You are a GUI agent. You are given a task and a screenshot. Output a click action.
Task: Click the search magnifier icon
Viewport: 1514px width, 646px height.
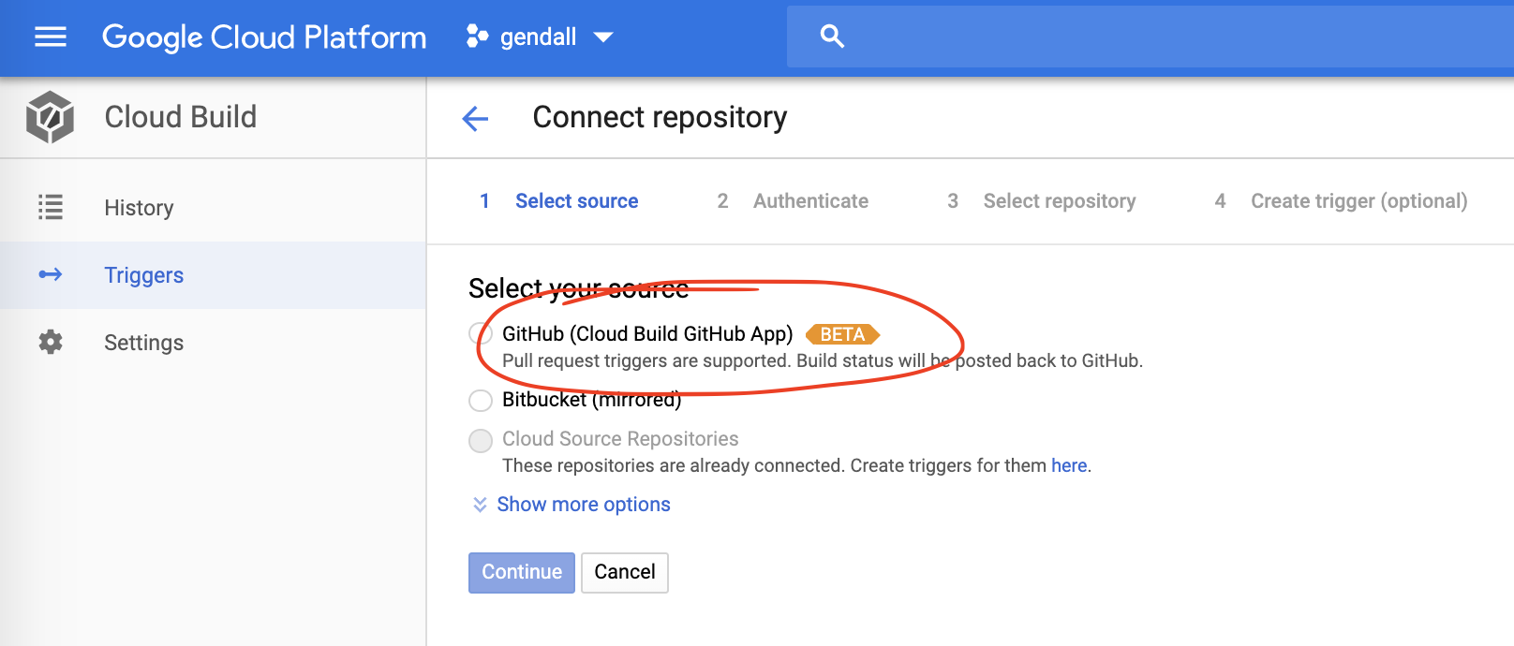[832, 37]
